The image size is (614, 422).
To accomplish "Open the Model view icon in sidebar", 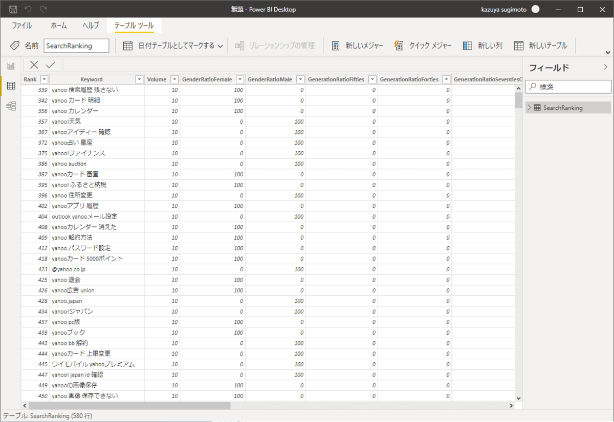I will tap(11, 106).
